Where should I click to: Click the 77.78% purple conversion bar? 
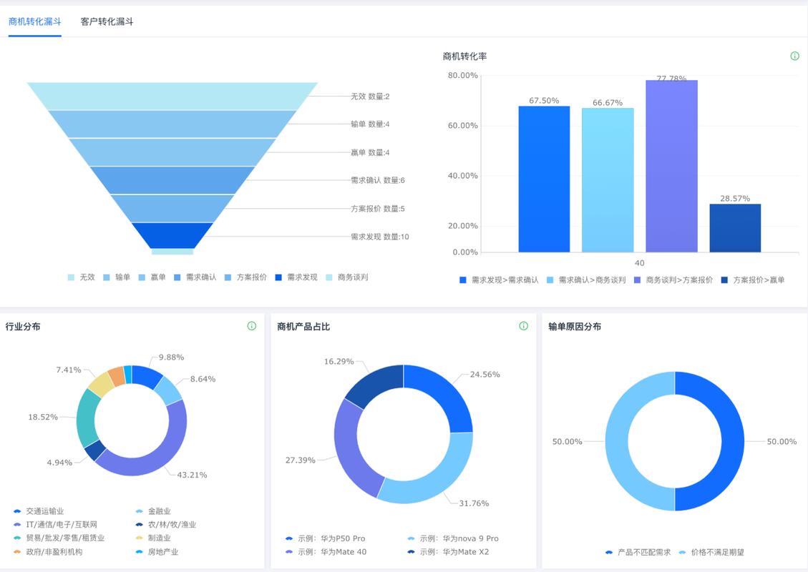click(671, 166)
